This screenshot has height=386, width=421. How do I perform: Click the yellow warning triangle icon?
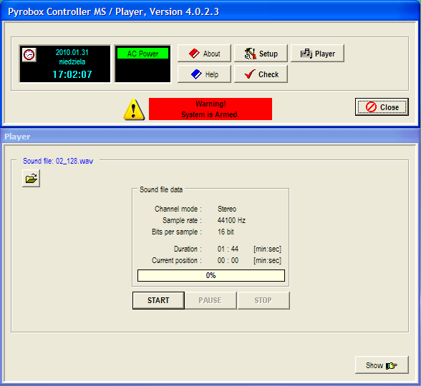pyautogui.click(x=134, y=109)
